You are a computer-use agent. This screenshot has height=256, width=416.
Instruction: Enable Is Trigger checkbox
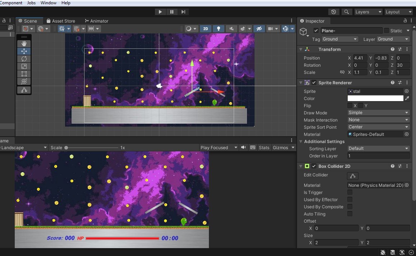coord(350,192)
